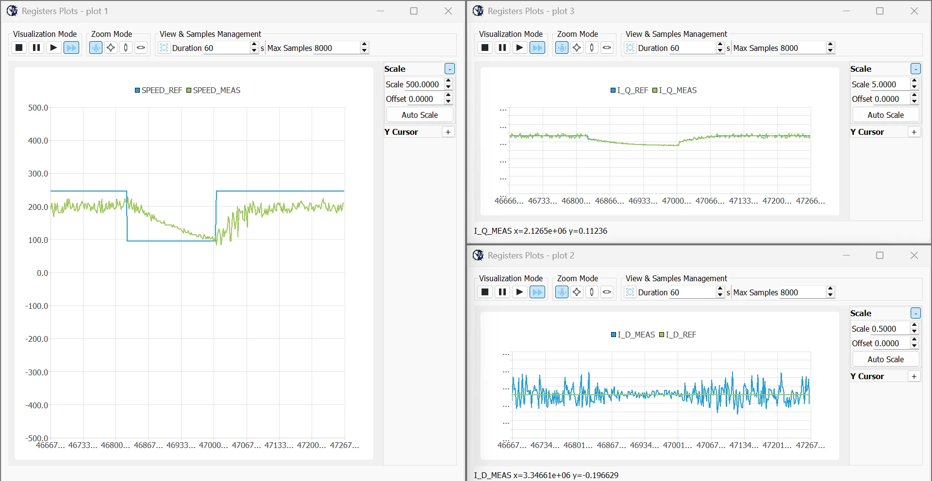Expand the Y Cursor section in plot 3
This screenshot has height=481, width=932.
(x=914, y=132)
